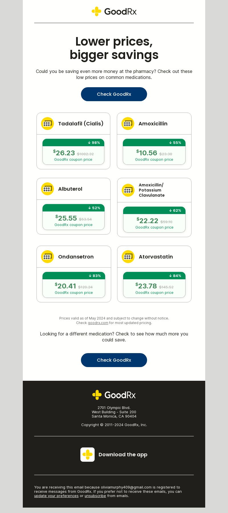Click the Atorvastatin pill icon
The height and width of the screenshot is (513, 228).
(x=128, y=257)
